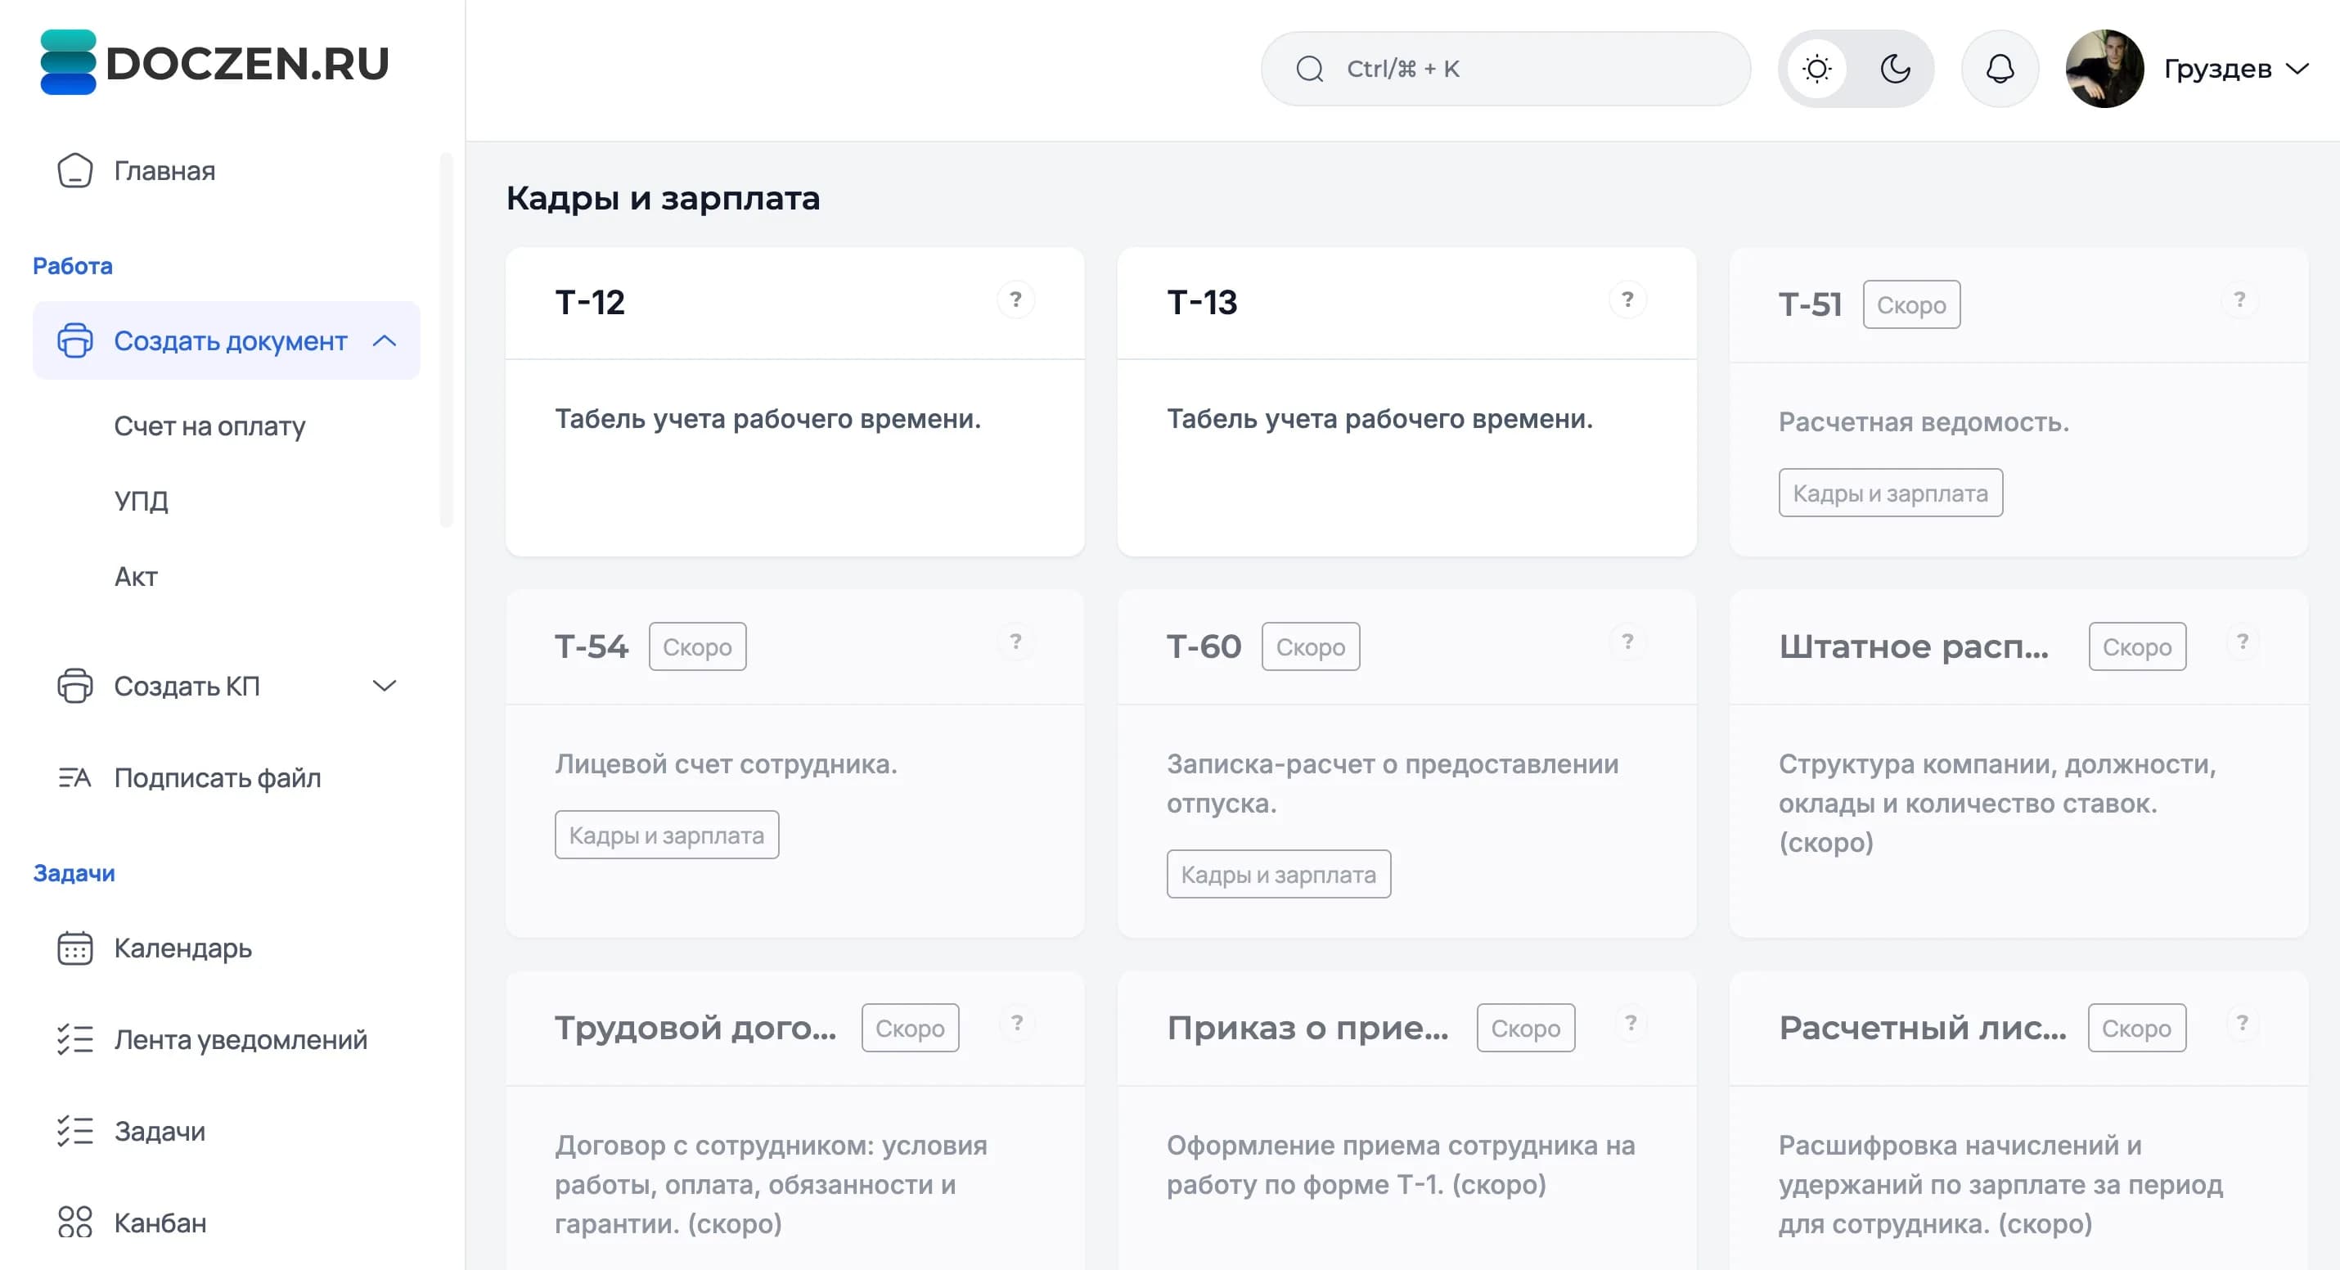Viewport: 2340px width, 1270px height.
Task: Open the notifications bell
Action: [2000, 69]
